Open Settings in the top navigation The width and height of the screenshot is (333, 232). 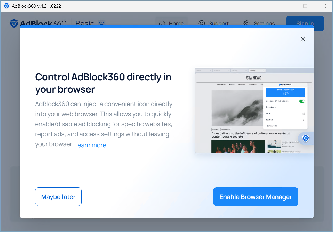259,23
